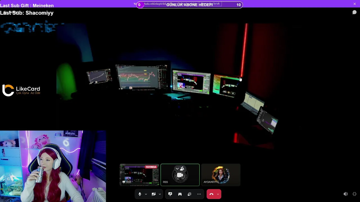Disconnect from the call with the red button
This screenshot has height=202, width=360.
[211, 194]
